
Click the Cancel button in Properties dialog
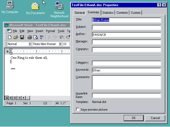[155, 118]
